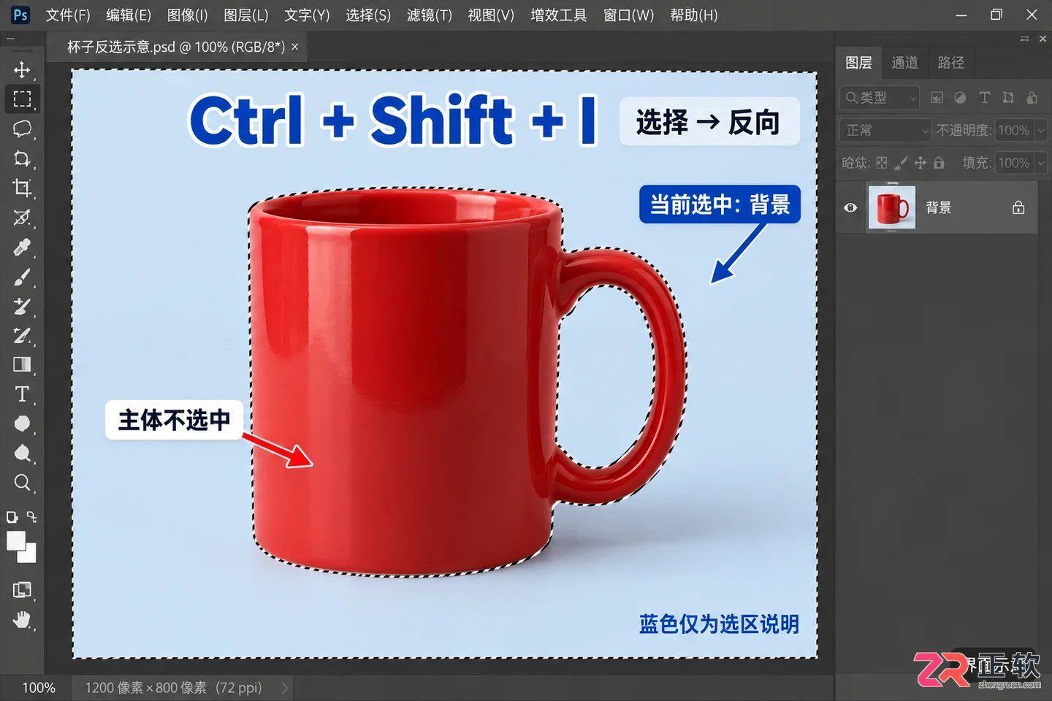This screenshot has height=701, width=1052.
Task: Toggle lock image pixels brush icon
Action: [x=902, y=163]
